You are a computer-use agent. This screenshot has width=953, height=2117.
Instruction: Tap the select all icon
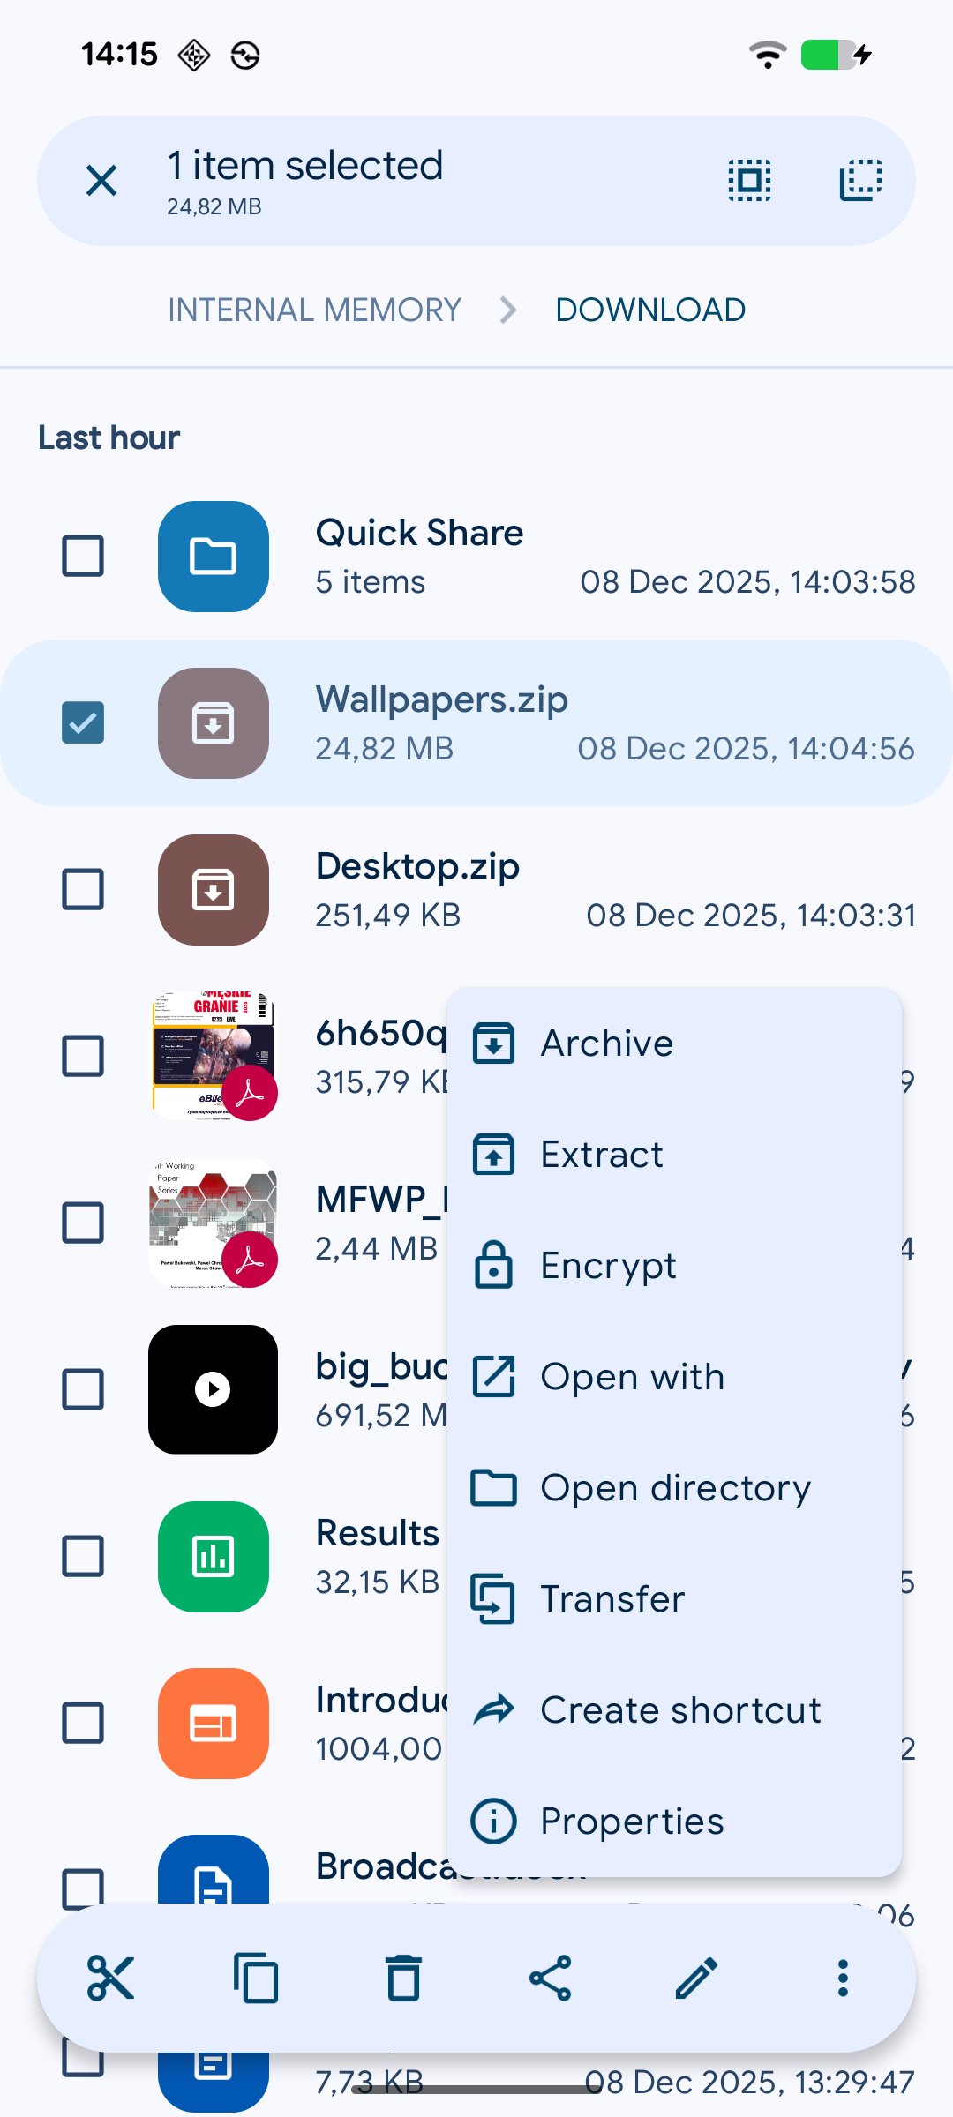point(749,181)
